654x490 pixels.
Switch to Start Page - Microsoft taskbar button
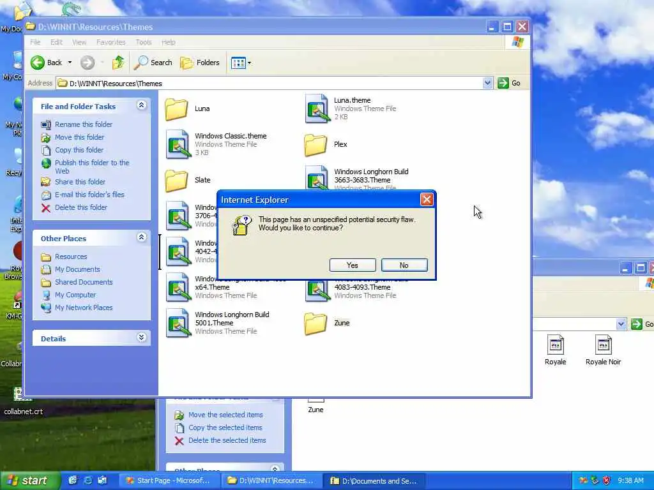click(x=168, y=481)
